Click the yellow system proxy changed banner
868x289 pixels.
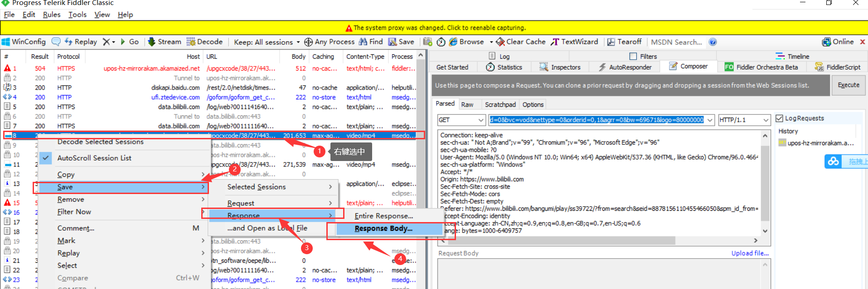pyautogui.click(x=434, y=28)
